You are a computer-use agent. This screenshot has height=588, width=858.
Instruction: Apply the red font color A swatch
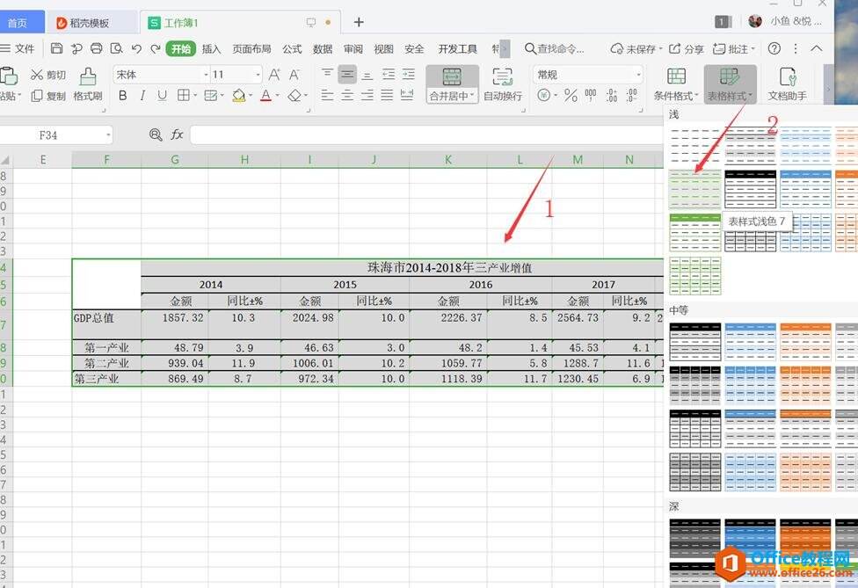pyautogui.click(x=266, y=96)
